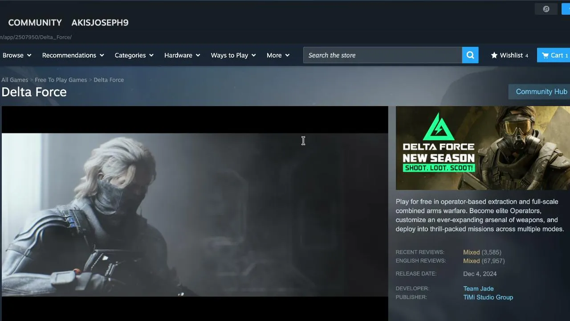The height and width of the screenshot is (321, 570).
Task: Visit developer Team Jade's page
Action: tap(478, 288)
